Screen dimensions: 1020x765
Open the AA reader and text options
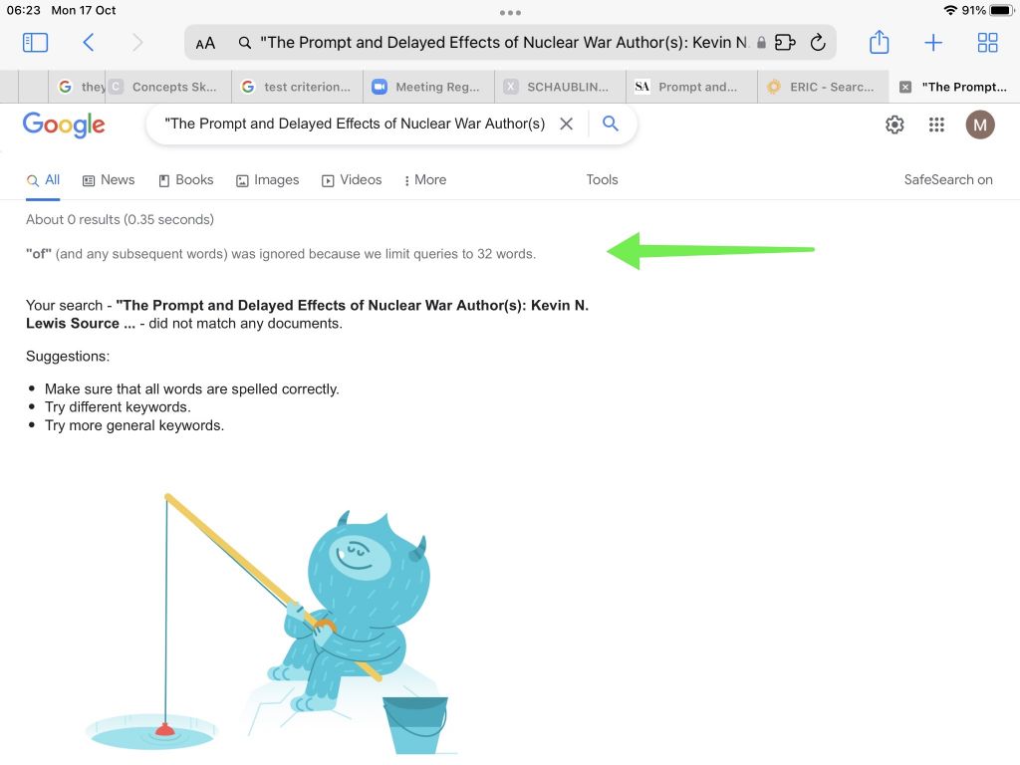pyautogui.click(x=205, y=43)
